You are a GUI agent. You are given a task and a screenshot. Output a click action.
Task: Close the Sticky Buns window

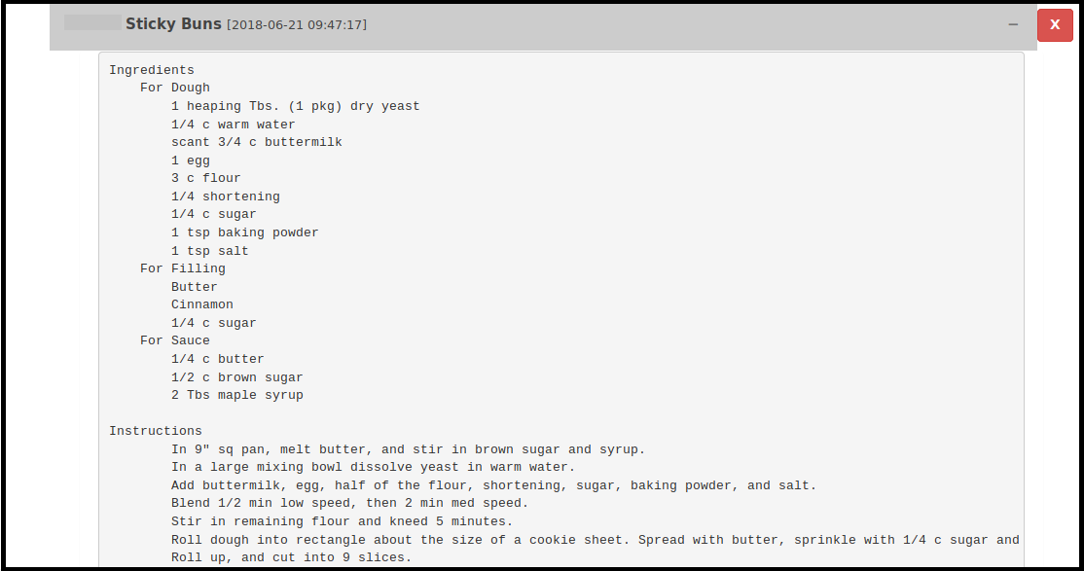(x=1055, y=24)
